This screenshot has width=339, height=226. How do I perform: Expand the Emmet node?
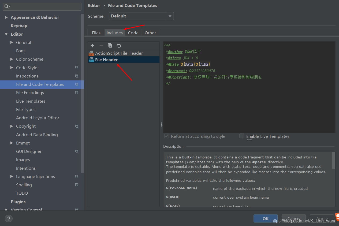coord(12,143)
